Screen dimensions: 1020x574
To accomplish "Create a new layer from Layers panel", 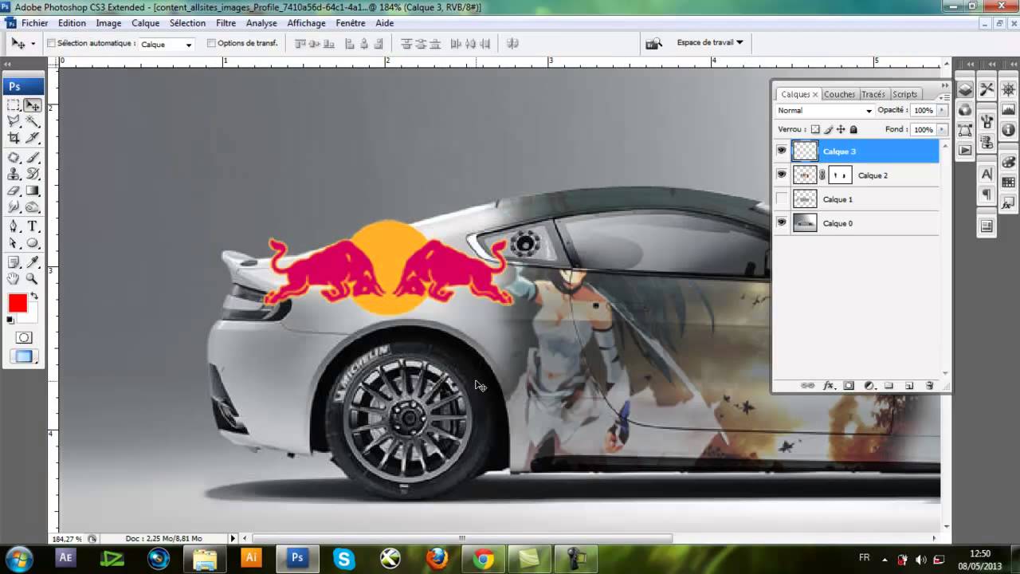I will (x=909, y=386).
